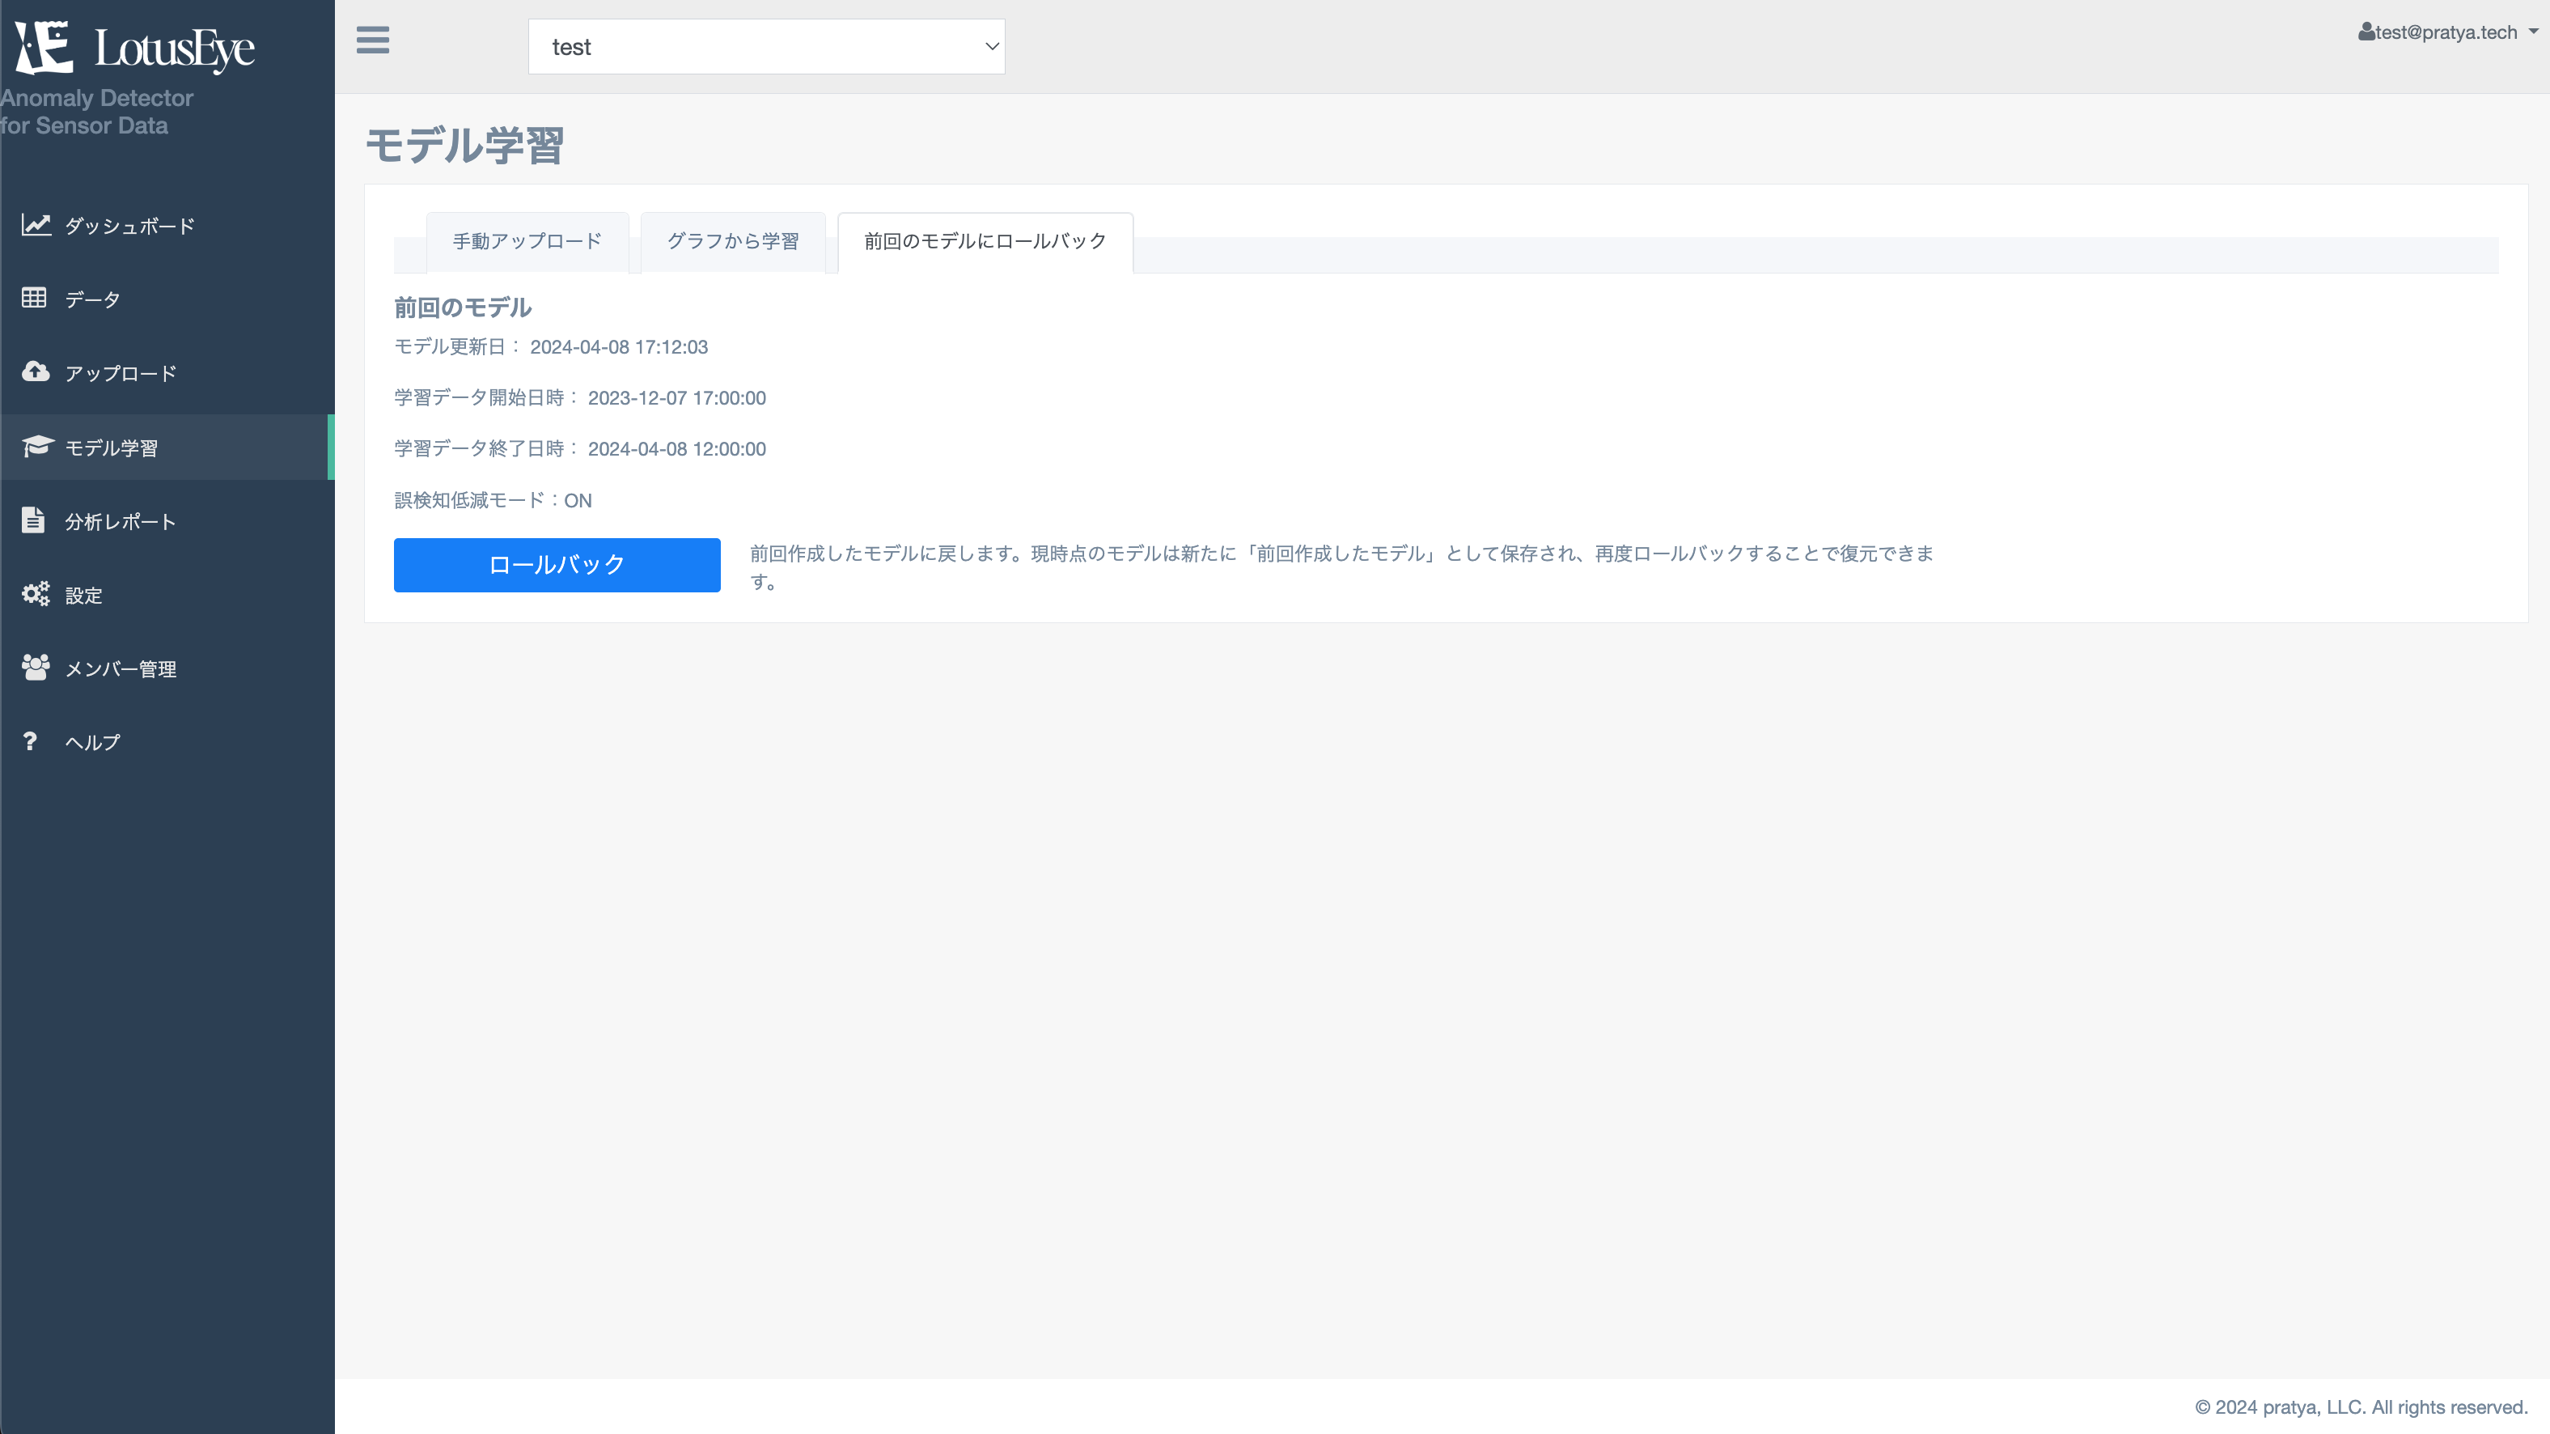The width and height of the screenshot is (2550, 1434).
Task: Click the member management people icon
Action: pos(36,668)
